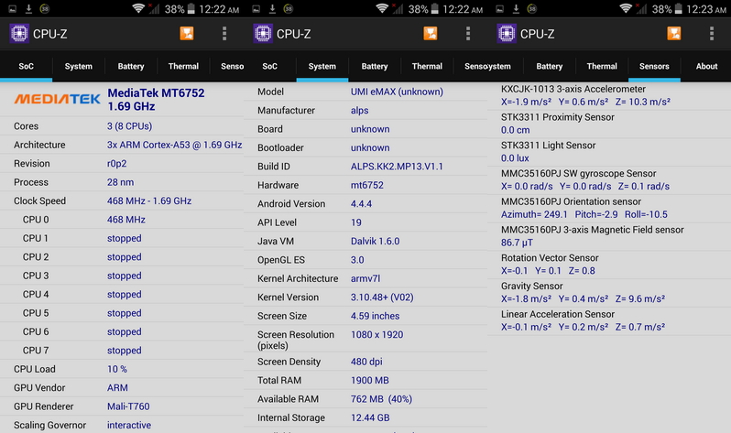
Task: Tap the CPU-Z app icon in the System screen
Action: point(263,34)
